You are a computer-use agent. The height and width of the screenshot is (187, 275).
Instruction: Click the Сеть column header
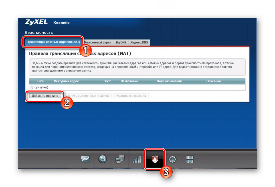(x=41, y=81)
